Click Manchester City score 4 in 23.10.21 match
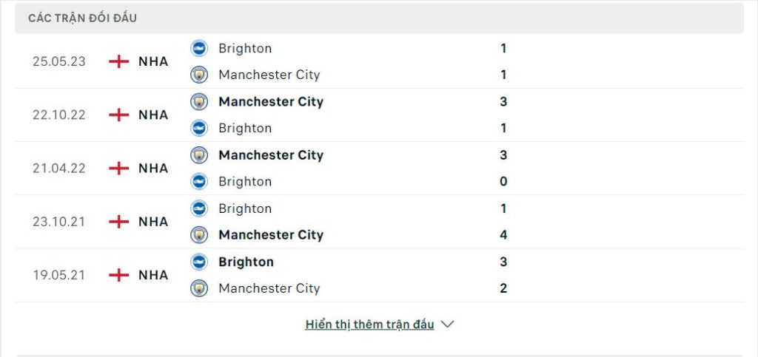This screenshot has height=357, width=758. [x=503, y=235]
